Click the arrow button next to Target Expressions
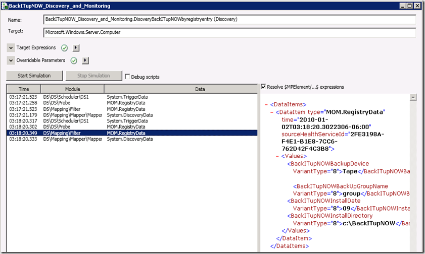 click(76, 48)
